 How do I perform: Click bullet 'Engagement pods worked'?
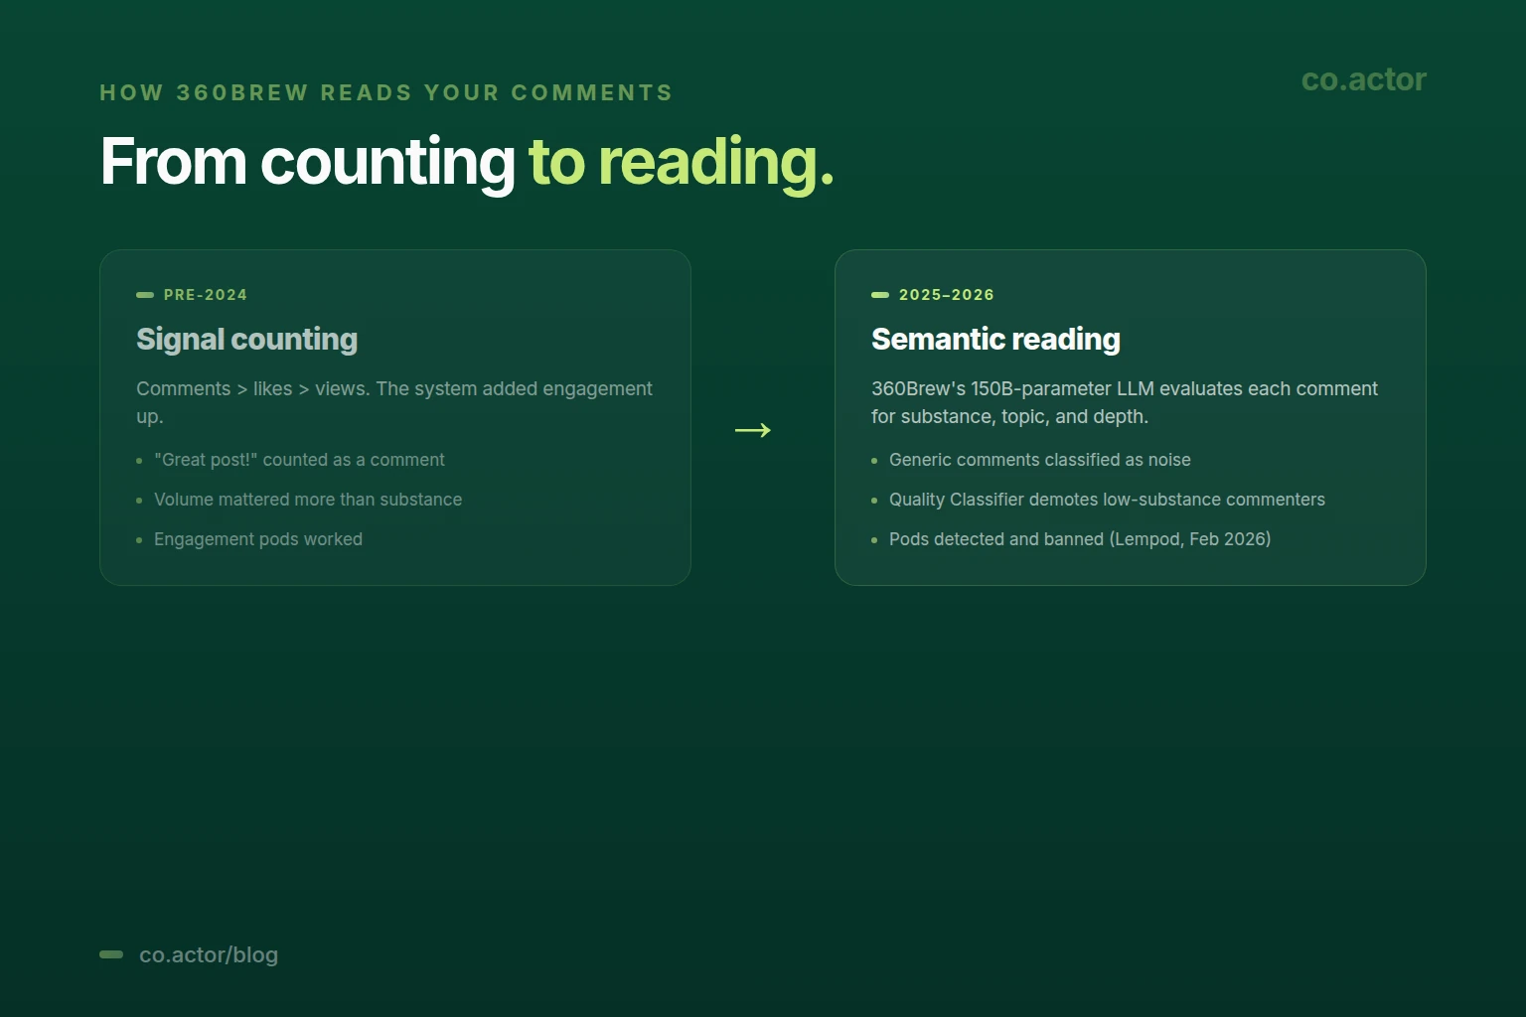pos(258,539)
